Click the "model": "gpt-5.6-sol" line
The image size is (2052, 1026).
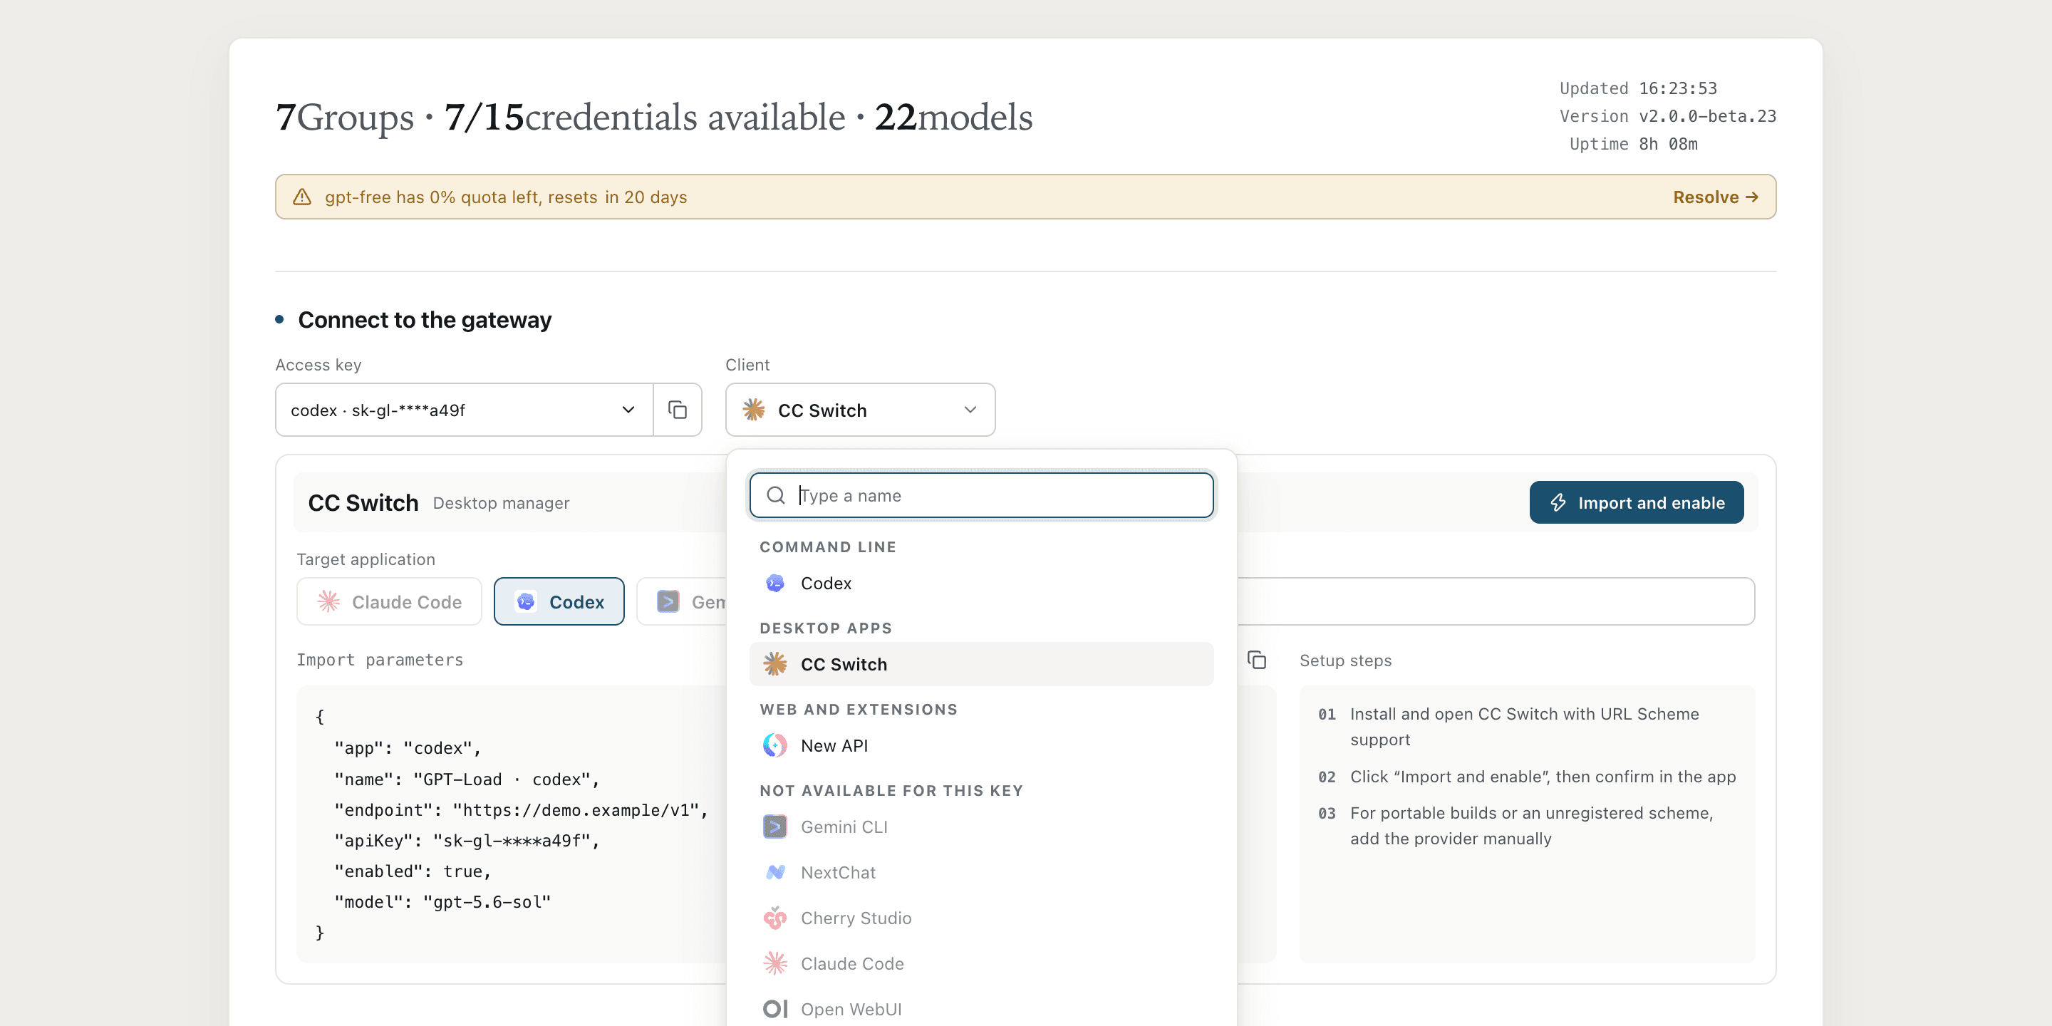[x=443, y=902]
